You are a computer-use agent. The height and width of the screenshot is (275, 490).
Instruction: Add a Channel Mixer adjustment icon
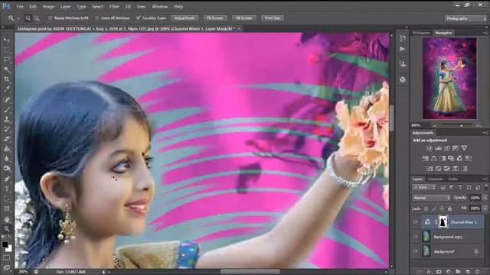coord(459,158)
